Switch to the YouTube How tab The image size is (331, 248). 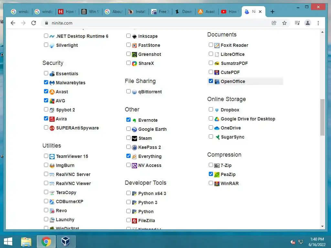pos(230,12)
